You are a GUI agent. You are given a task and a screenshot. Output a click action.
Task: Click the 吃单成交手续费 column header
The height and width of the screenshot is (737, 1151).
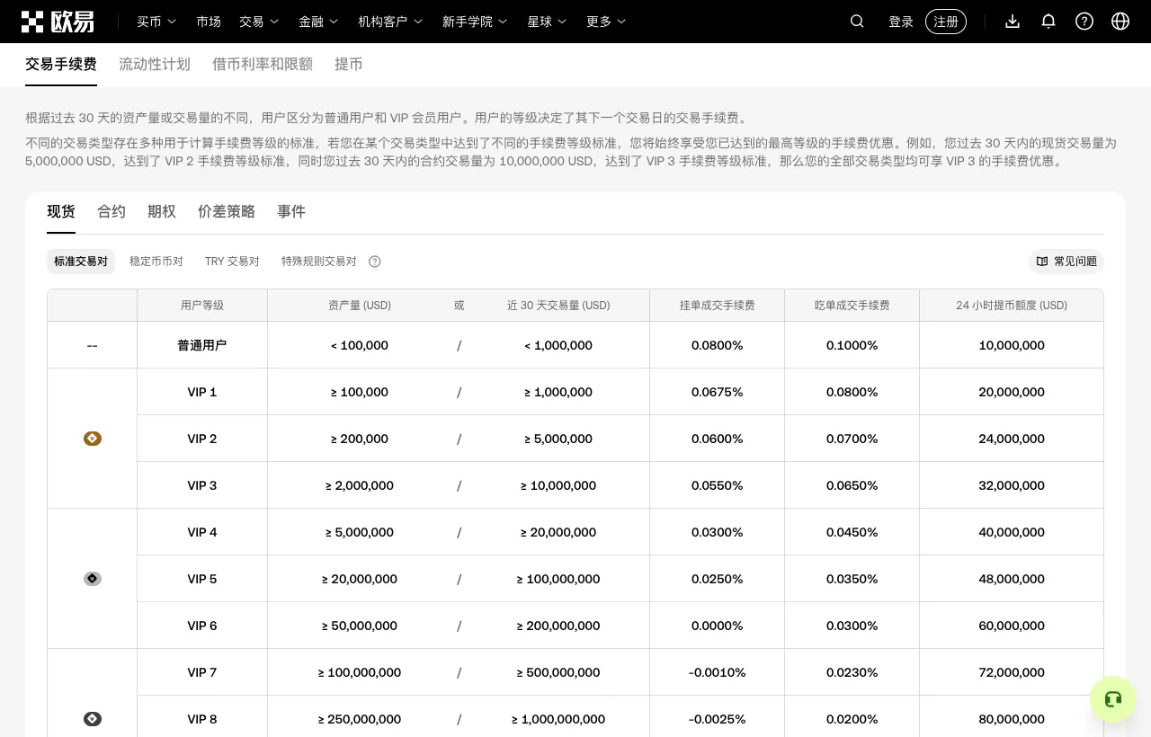tap(852, 306)
